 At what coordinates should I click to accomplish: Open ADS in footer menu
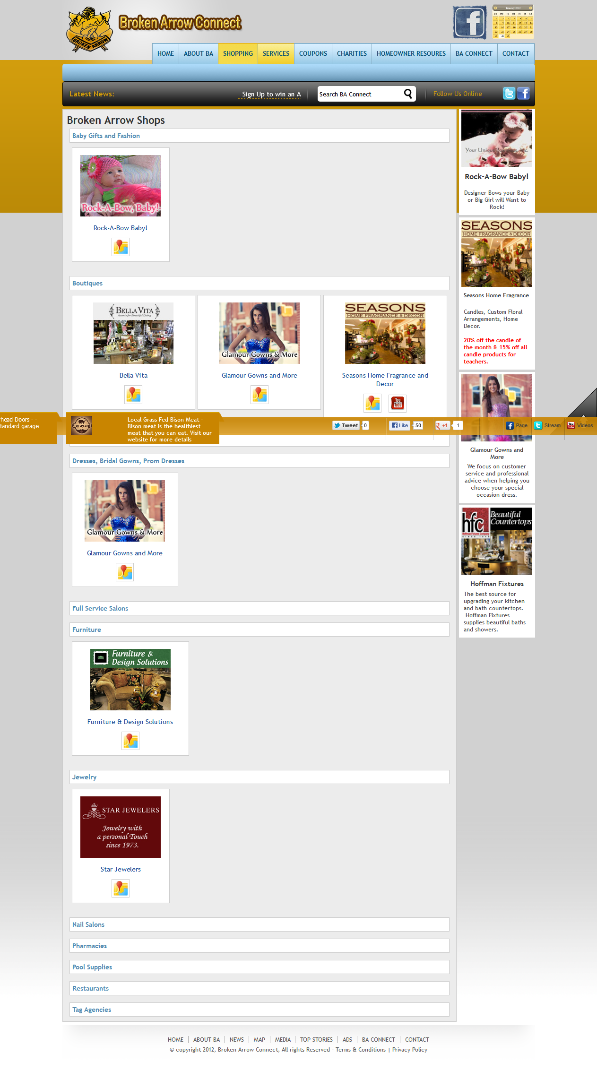347,1040
